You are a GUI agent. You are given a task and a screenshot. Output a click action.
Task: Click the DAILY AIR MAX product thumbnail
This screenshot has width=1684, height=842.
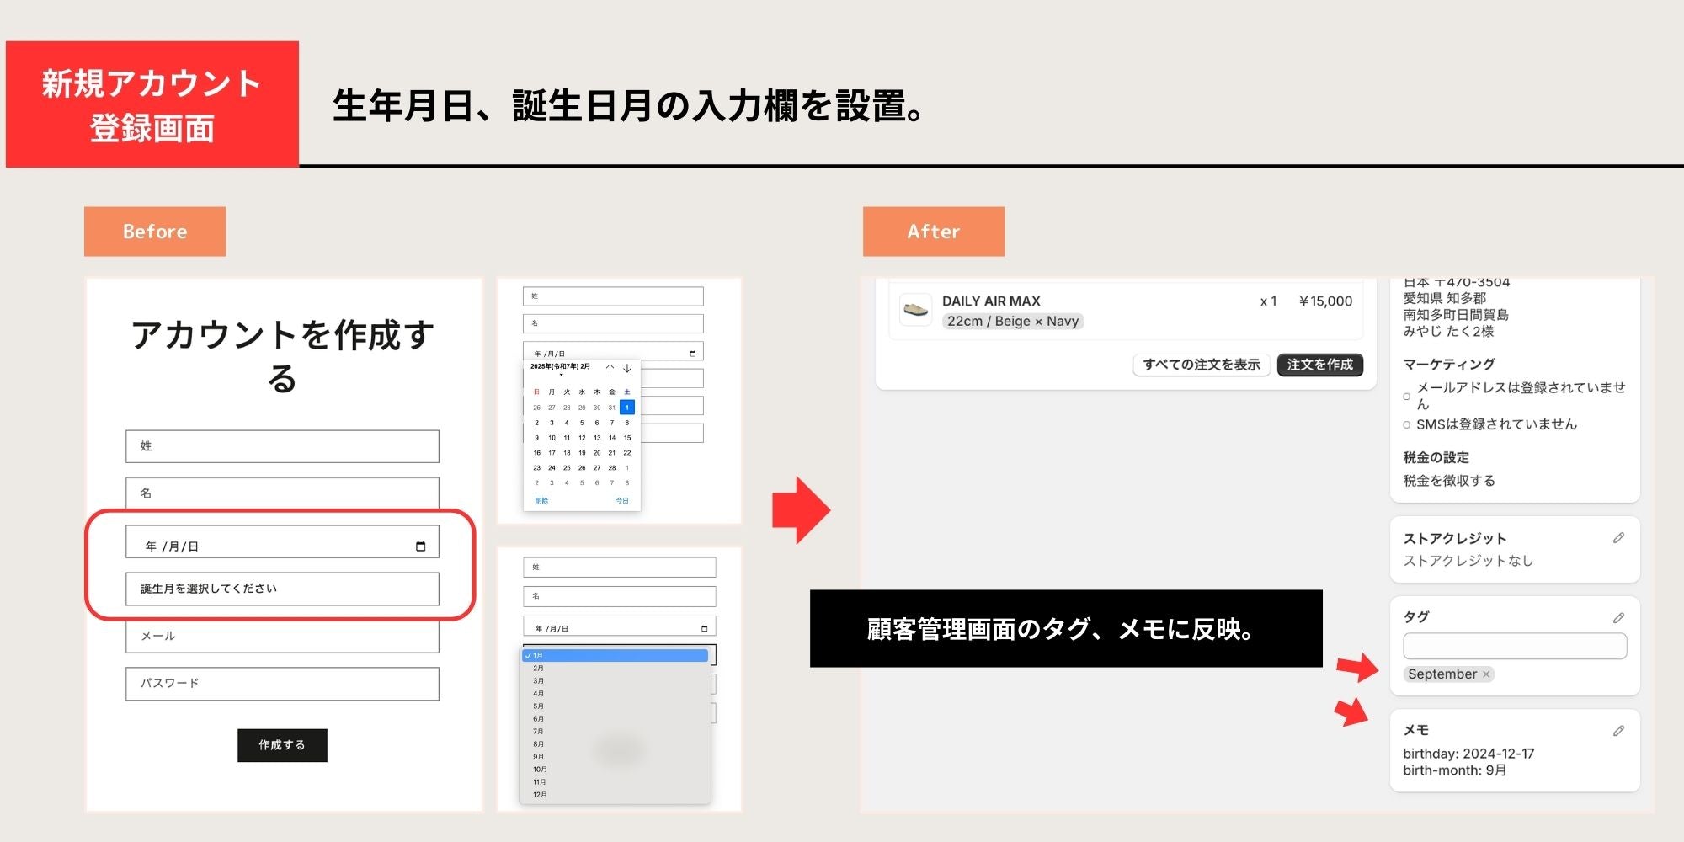(916, 311)
